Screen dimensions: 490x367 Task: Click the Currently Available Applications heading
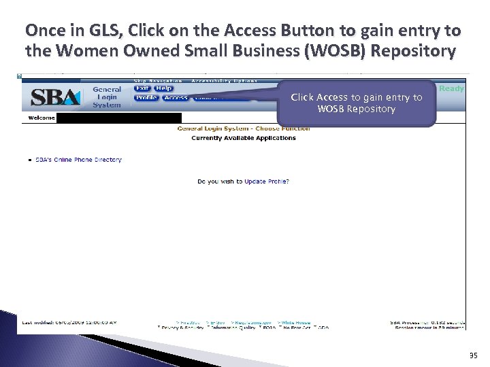point(244,138)
